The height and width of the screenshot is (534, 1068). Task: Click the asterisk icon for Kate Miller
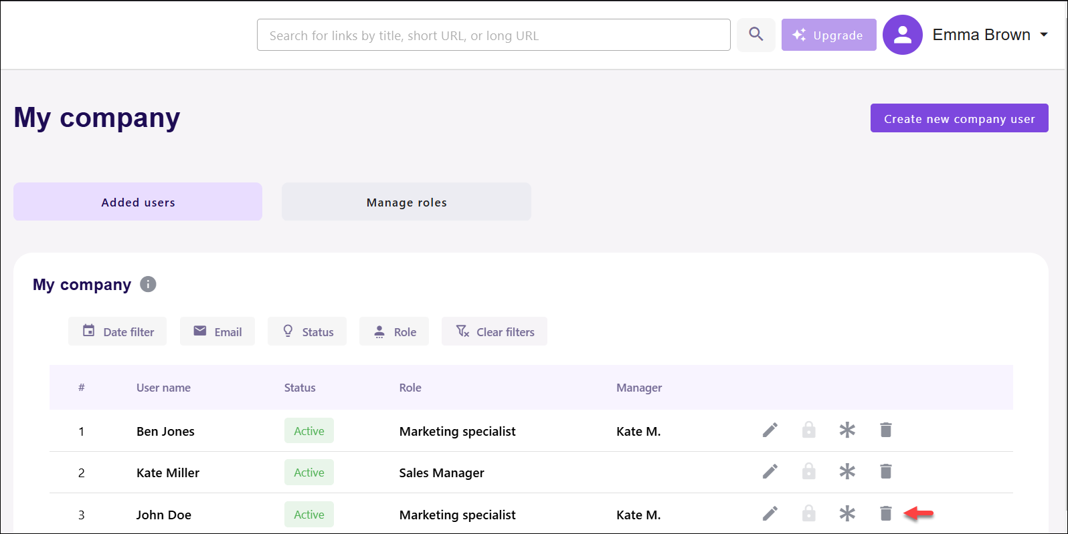click(x=847, y=471)
